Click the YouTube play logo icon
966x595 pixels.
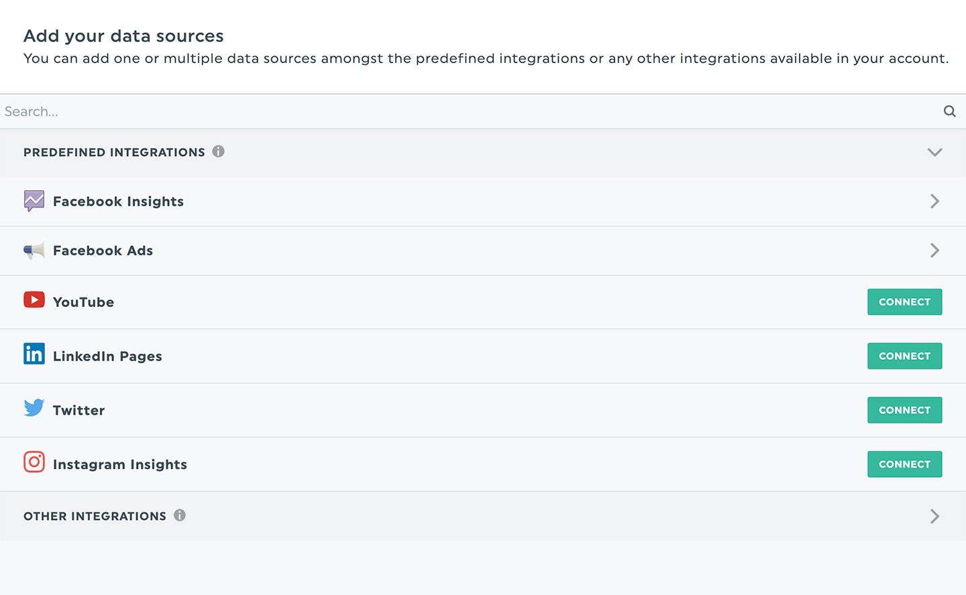(x=34, y=300)
